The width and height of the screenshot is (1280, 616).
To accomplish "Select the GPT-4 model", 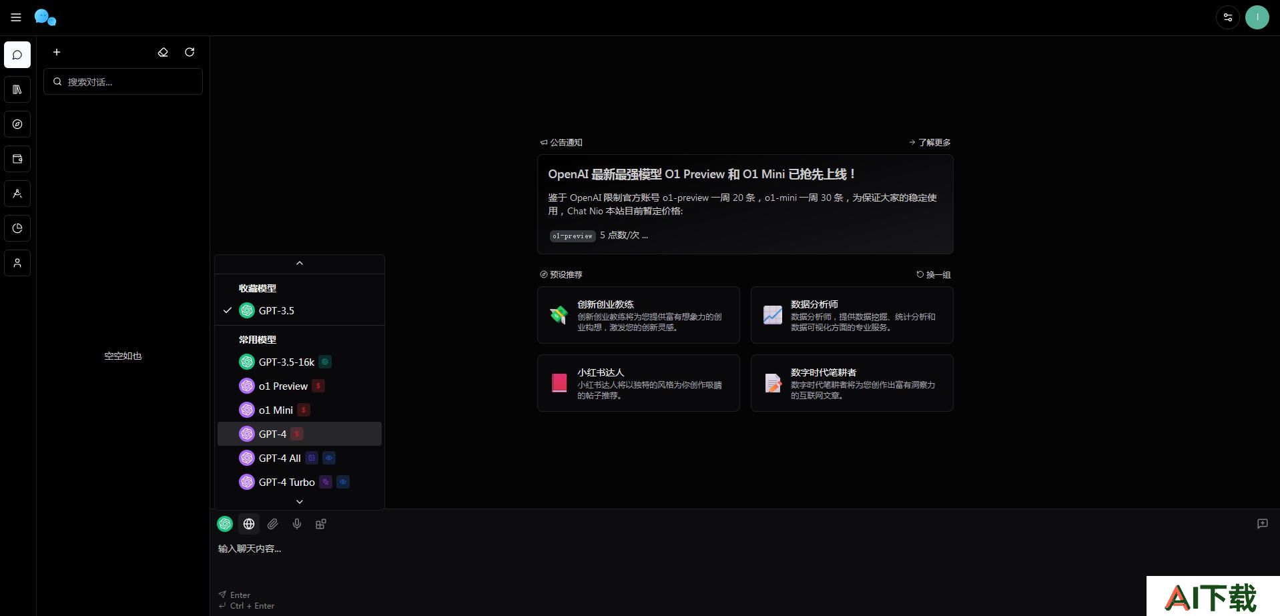I will coord(300,434).
